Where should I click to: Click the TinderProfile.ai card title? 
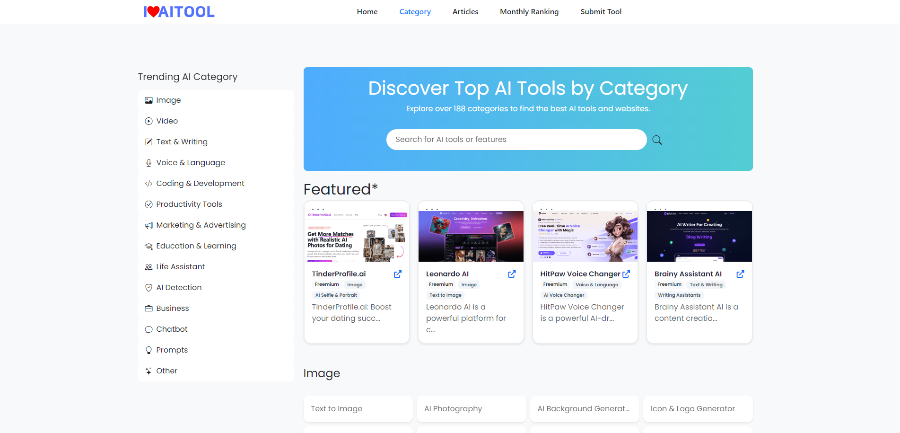(339, 274)
